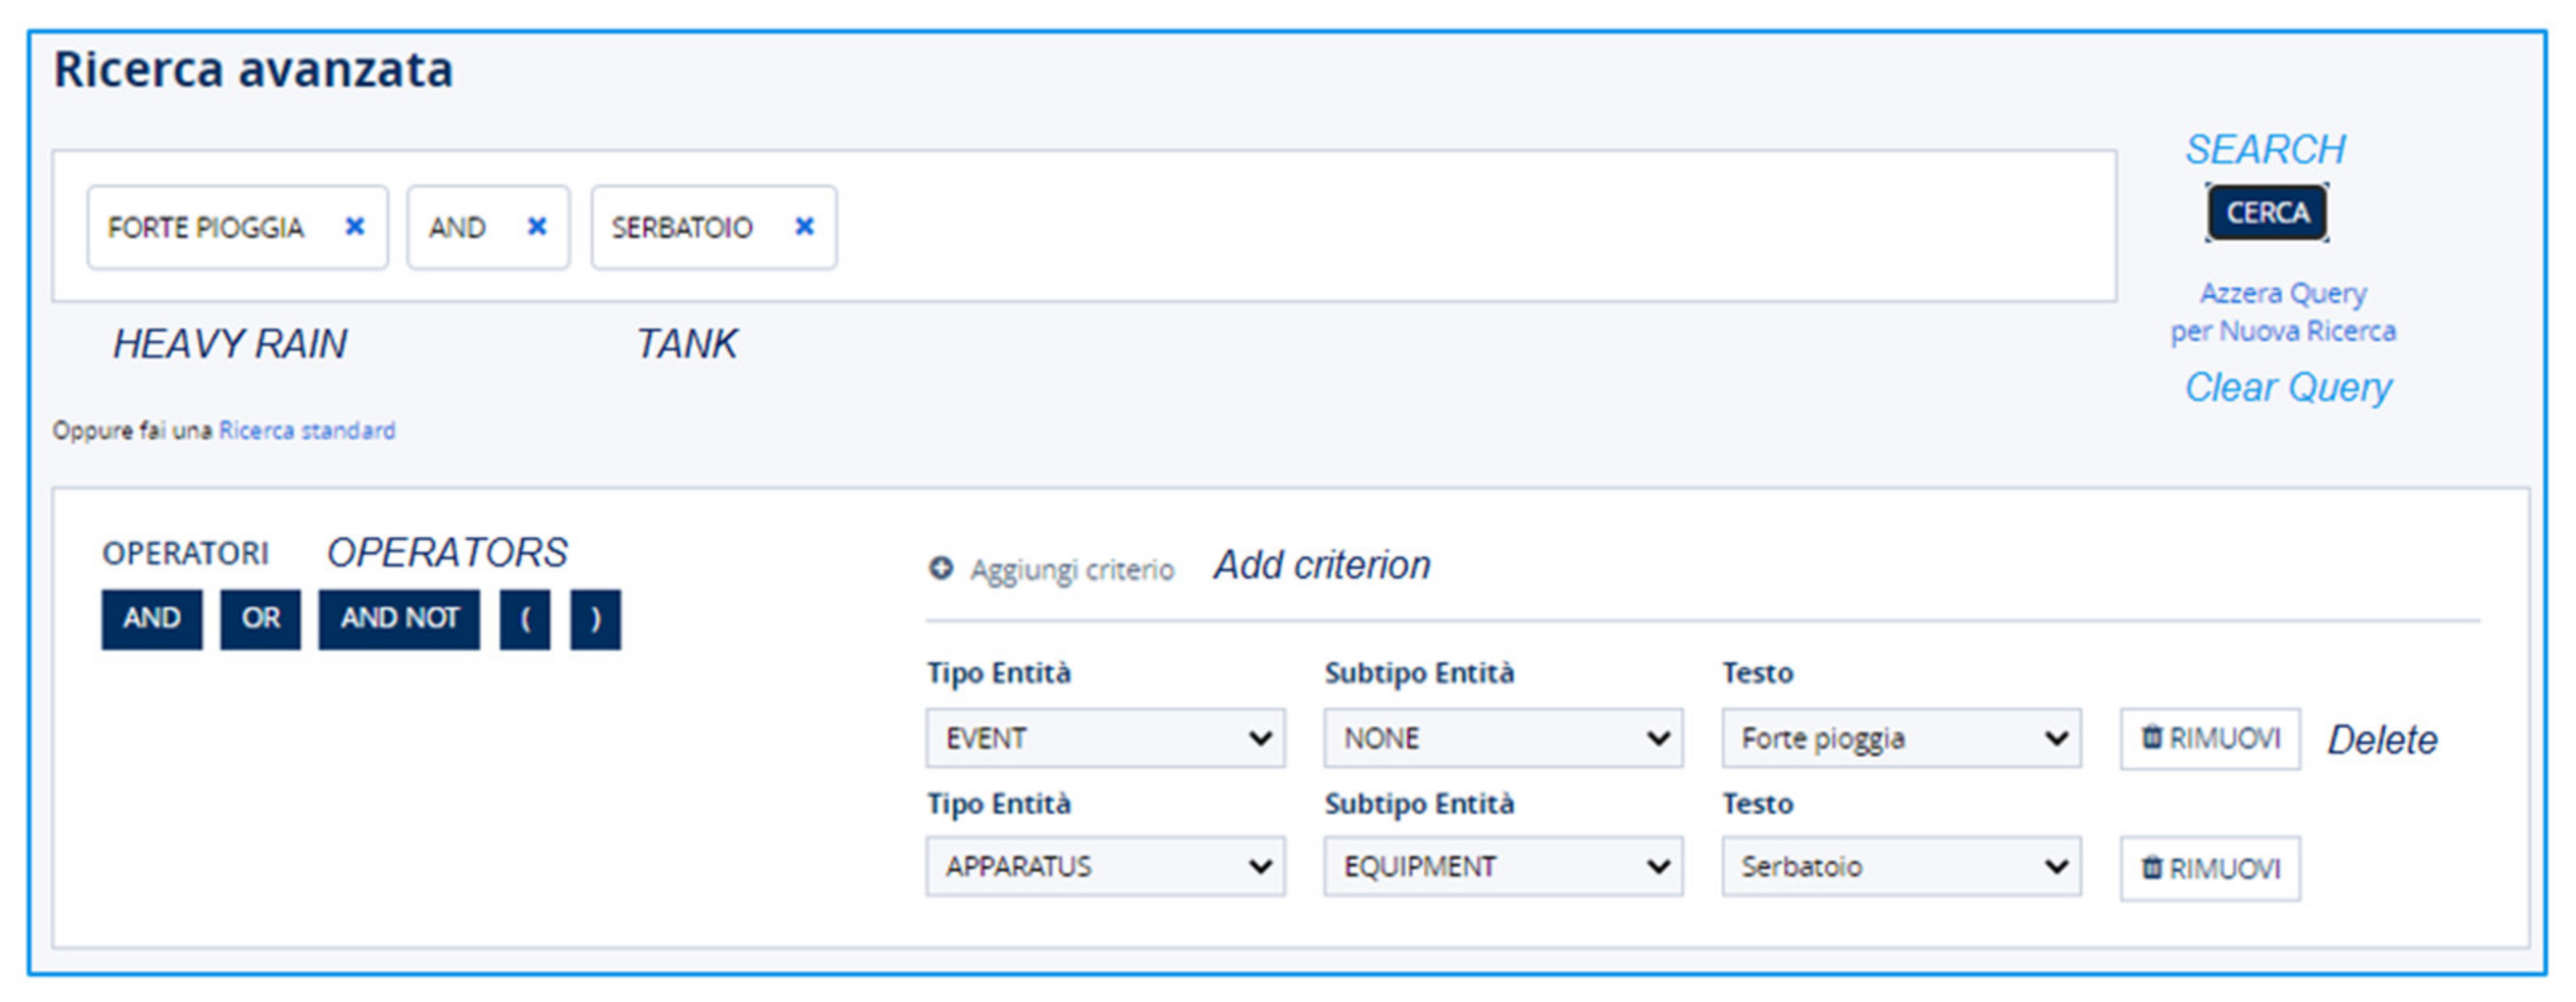Open the APPARATUS Tipo Entità dropdown

click(1105, 866)
